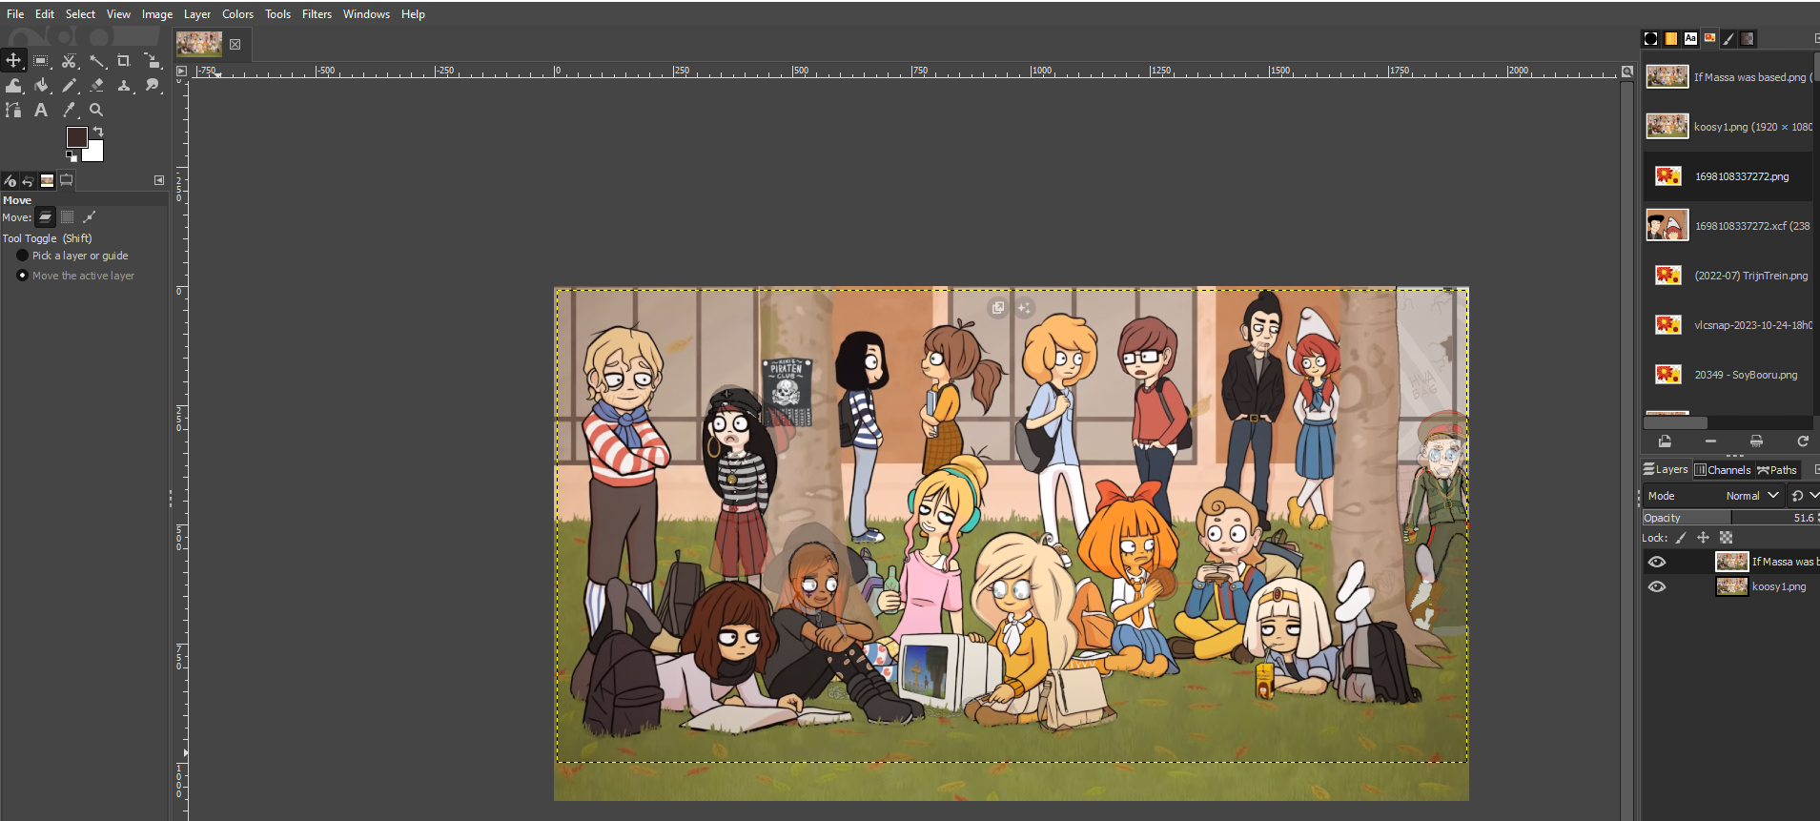
Task: Activate the Fuzzy Select magic wand
Action: pyautogui.click(x=97, y=61)
